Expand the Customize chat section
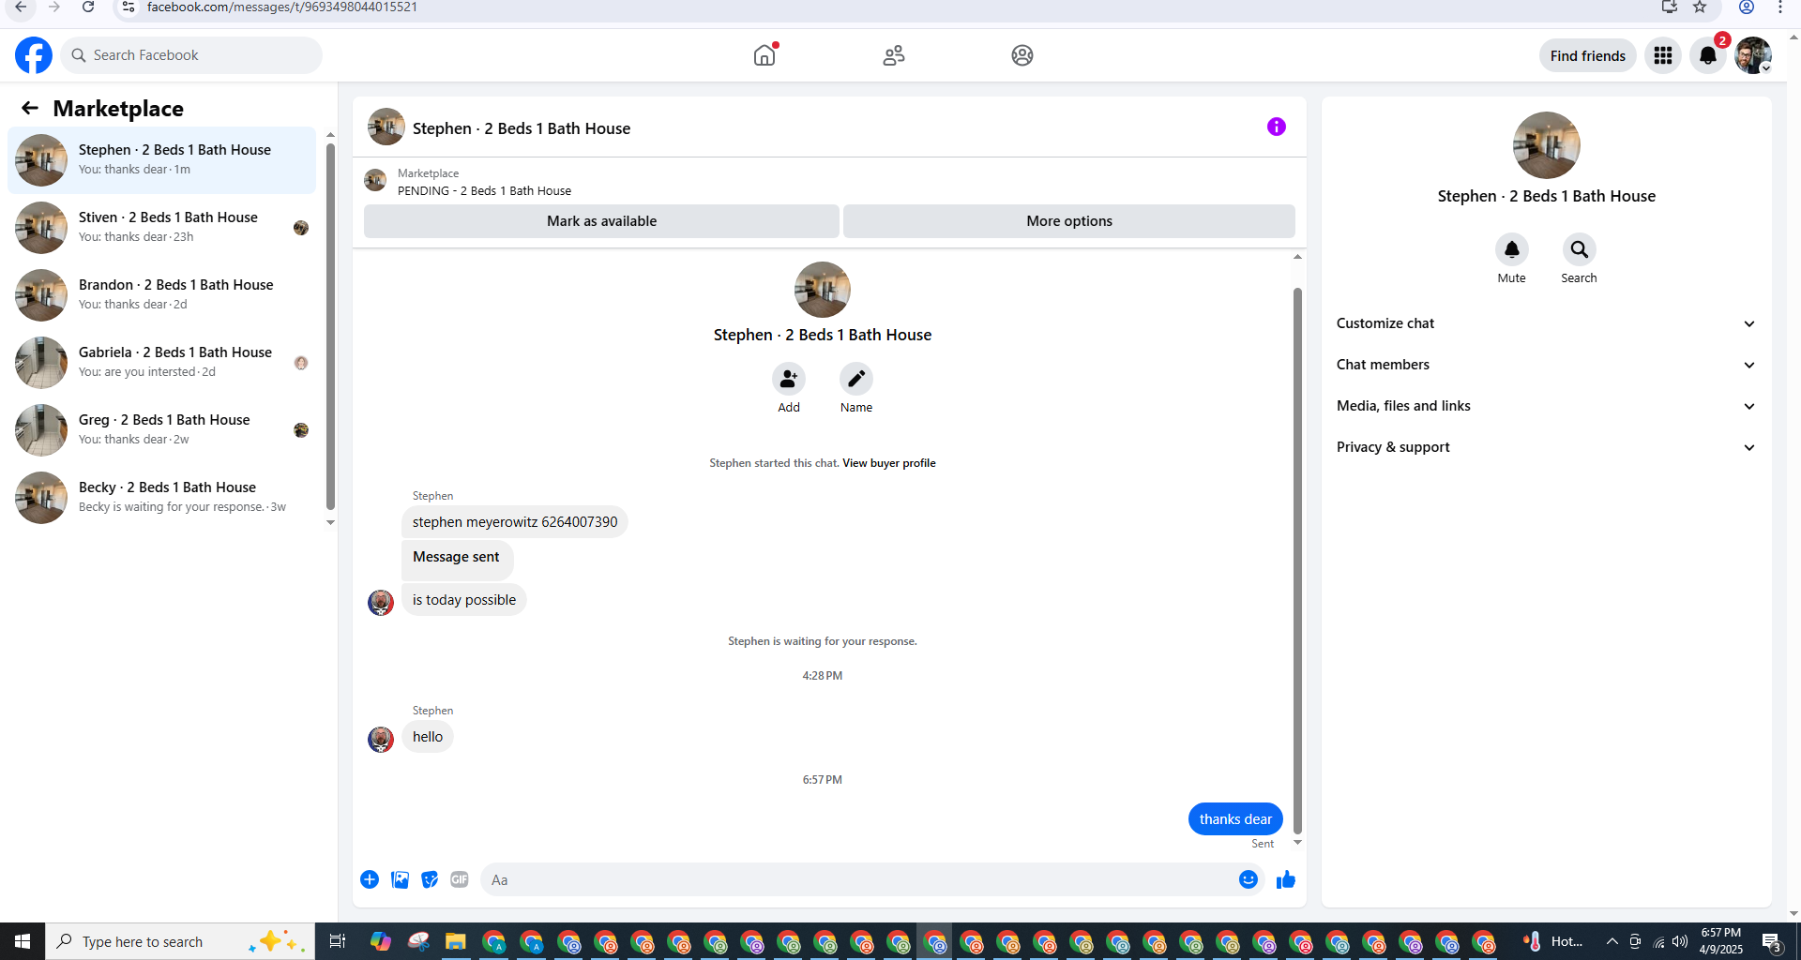 tap(1547, 323)
